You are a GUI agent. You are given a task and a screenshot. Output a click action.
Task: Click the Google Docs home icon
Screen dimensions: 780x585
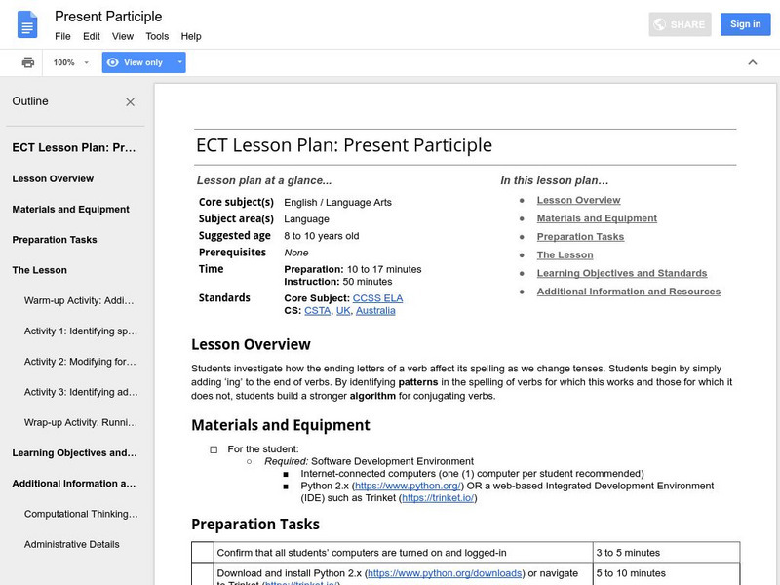pyautogui.click(x=27, y=24)
